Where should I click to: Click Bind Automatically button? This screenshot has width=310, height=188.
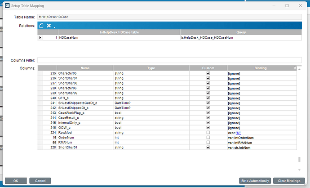click(255, 181)
